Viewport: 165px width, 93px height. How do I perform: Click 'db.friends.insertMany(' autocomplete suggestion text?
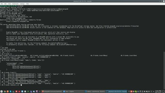pos(99,56)
